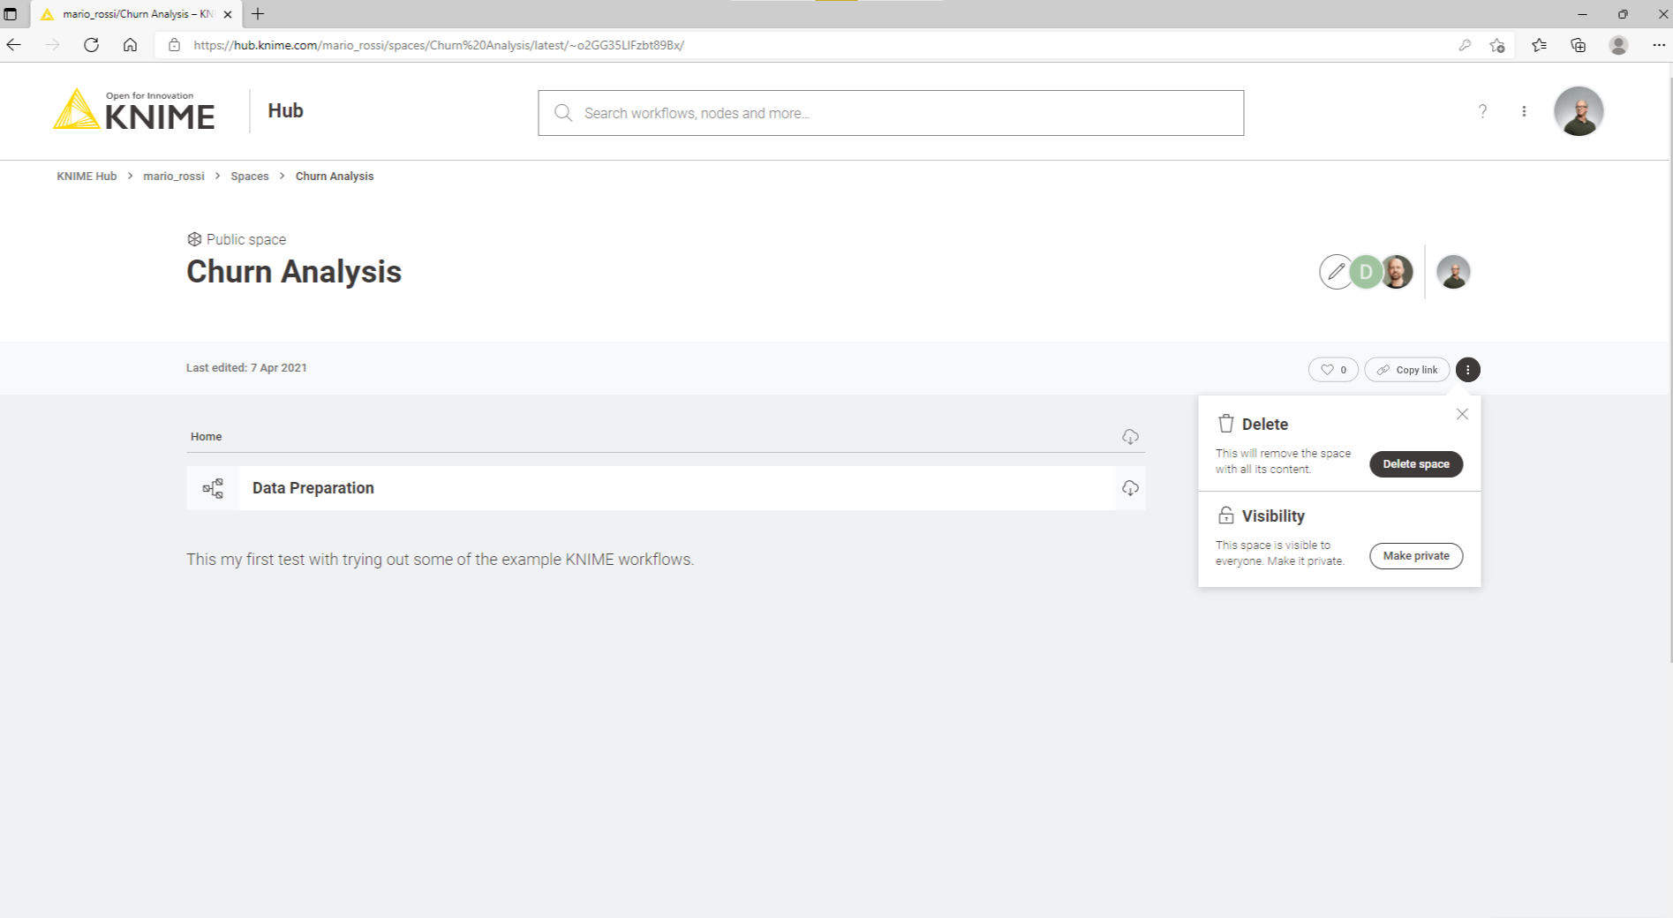Screen dimensions: 1673x918
Task: Close the space options popup
Action: click(1462, 414)
